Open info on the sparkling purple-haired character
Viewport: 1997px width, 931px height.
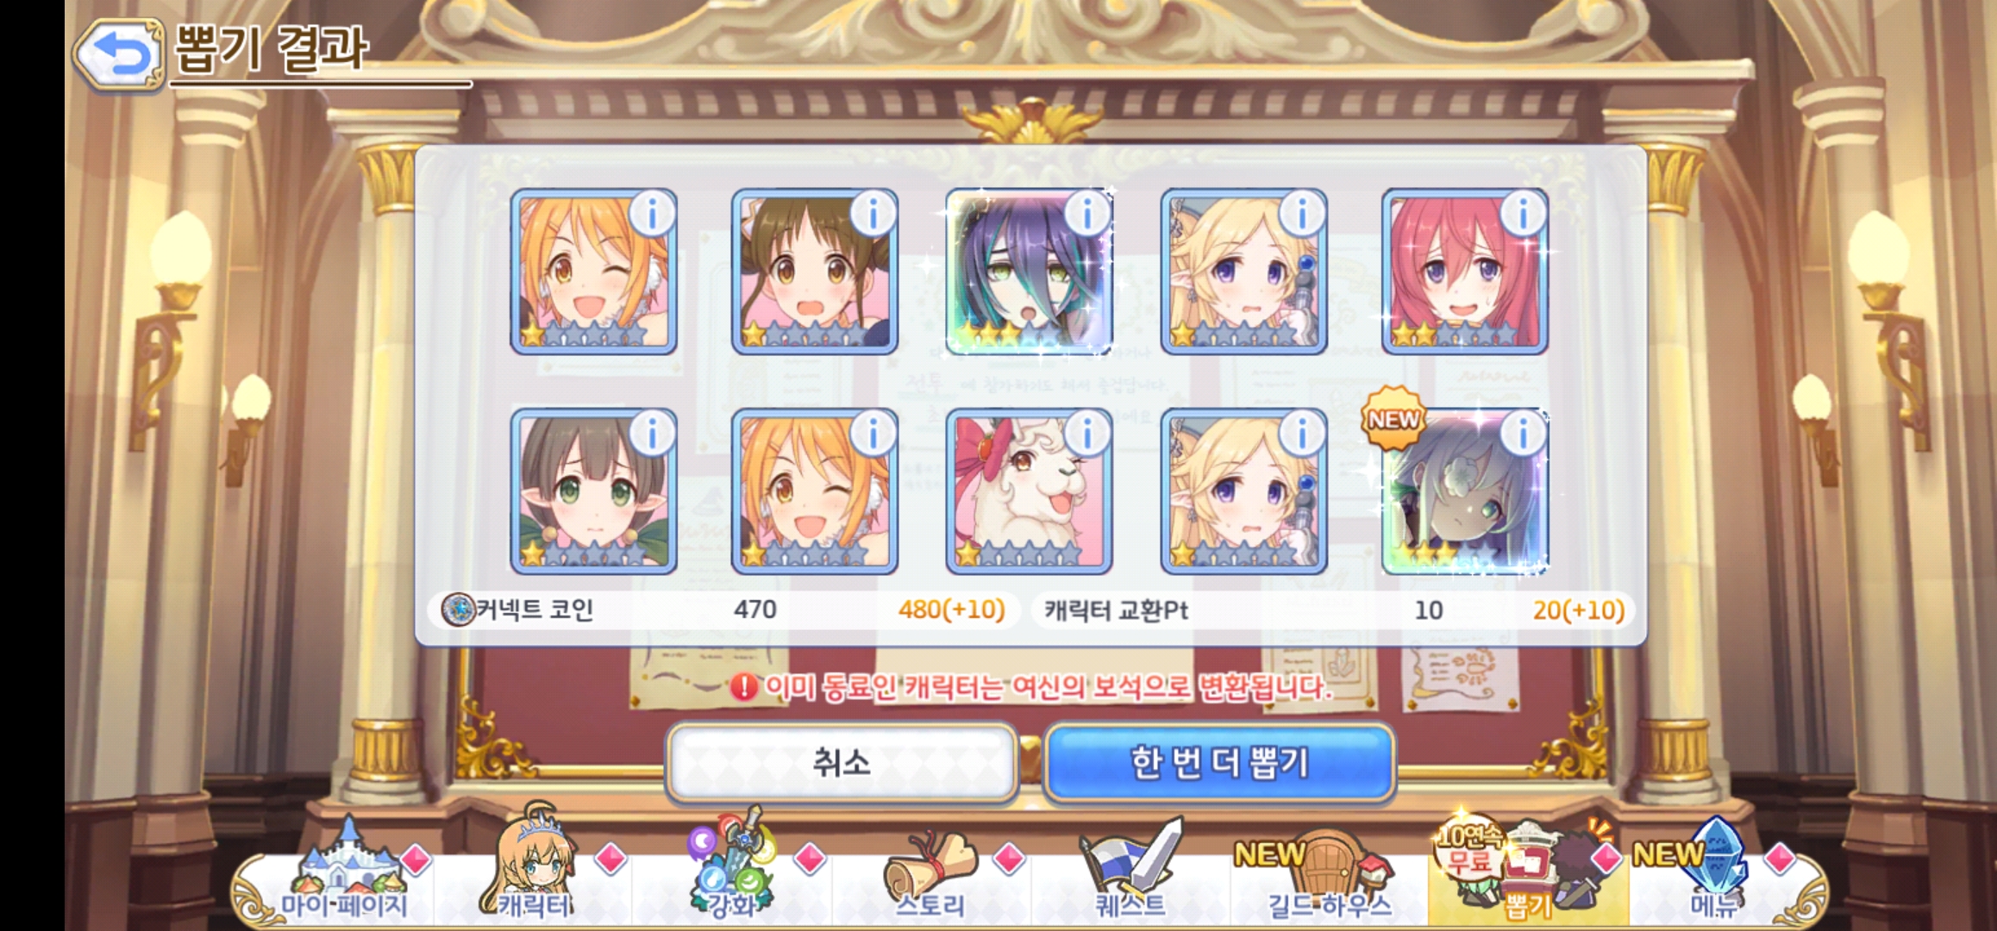click(x=1086, y=214)
